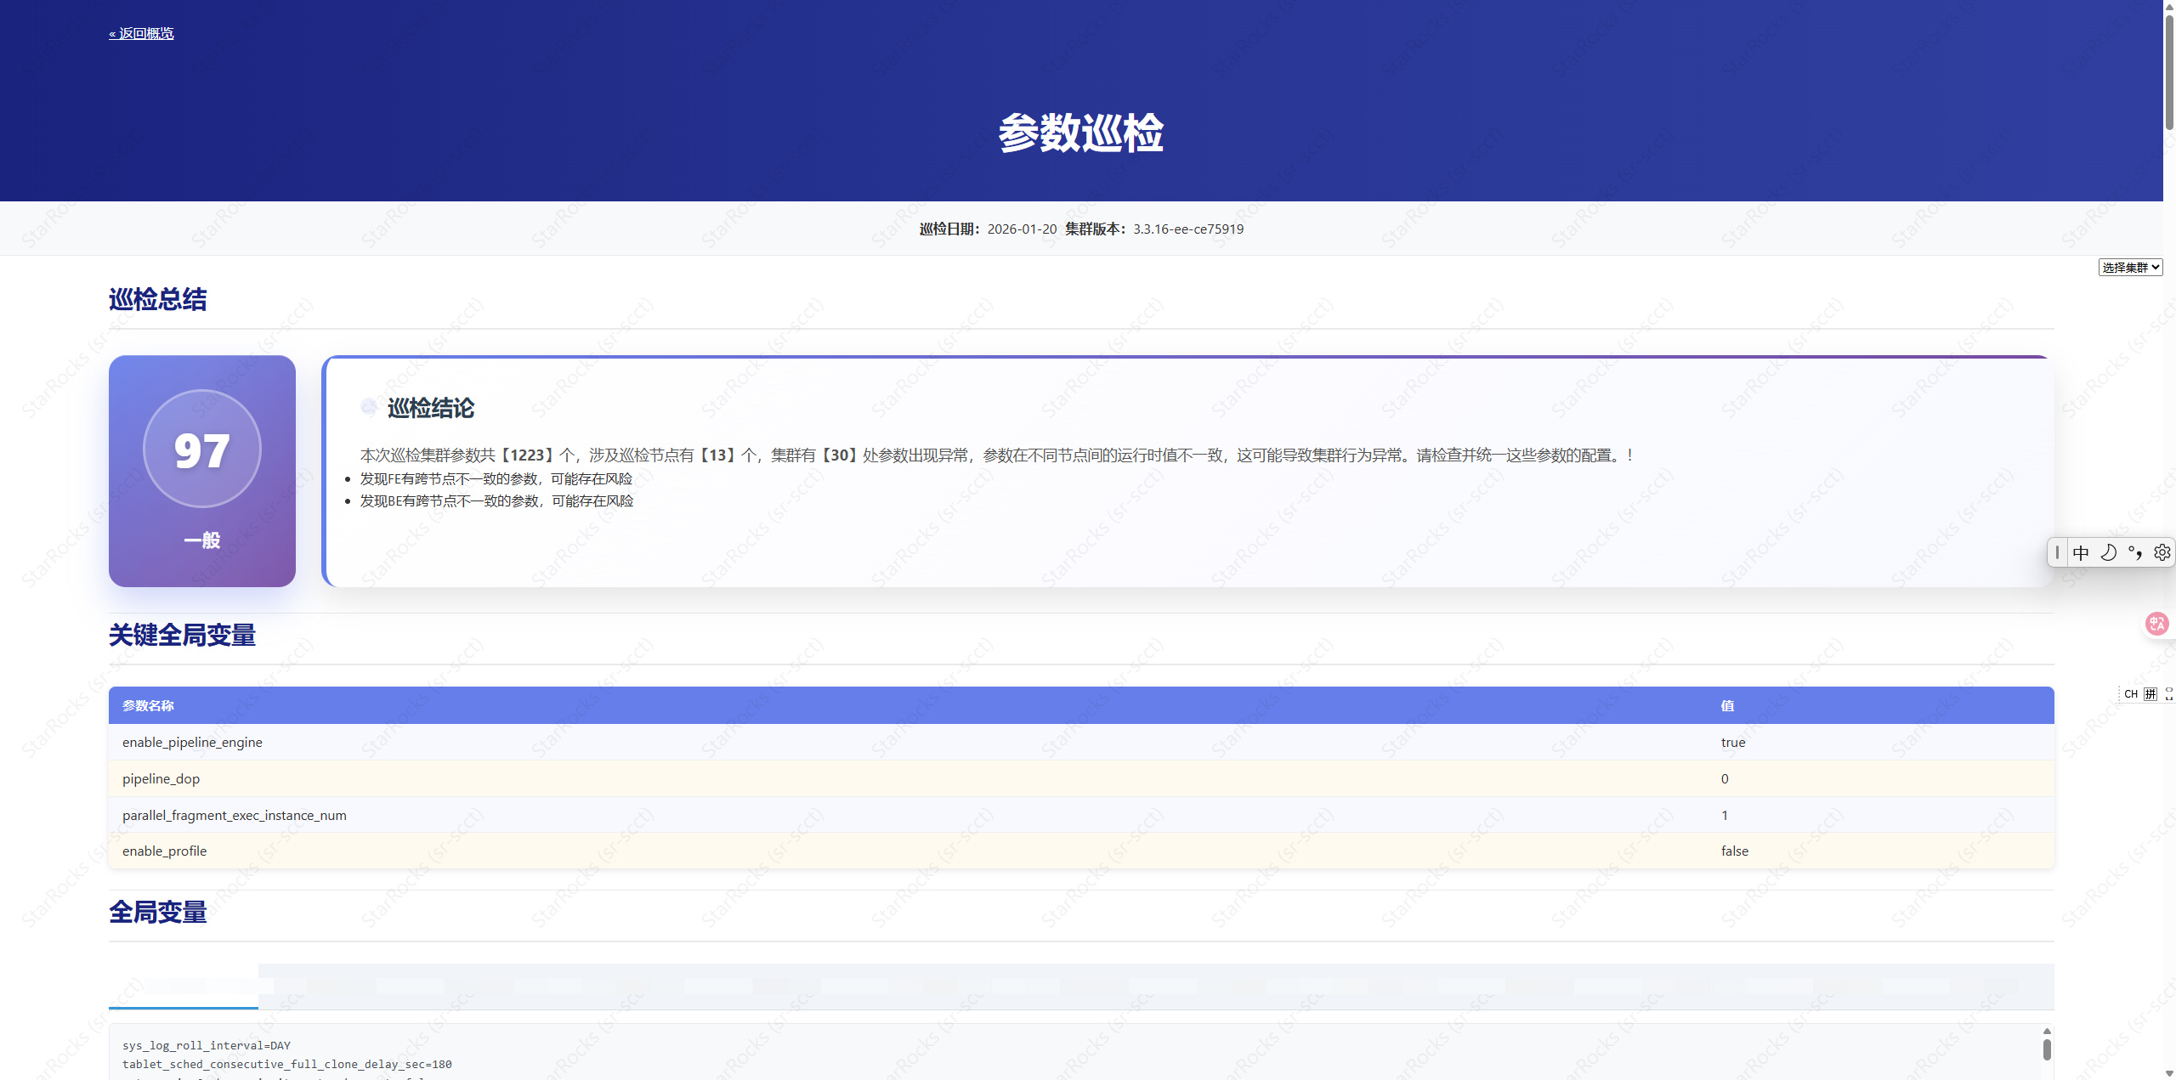Viewport: 2176px width, 1080px height.
Task: Click the 97 score circle
Action: pyautogui.click(x=202, y=450)
